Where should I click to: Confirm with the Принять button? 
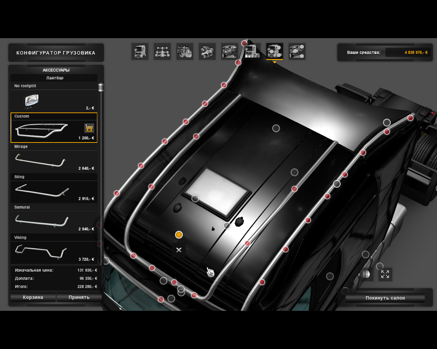point(79,297)
